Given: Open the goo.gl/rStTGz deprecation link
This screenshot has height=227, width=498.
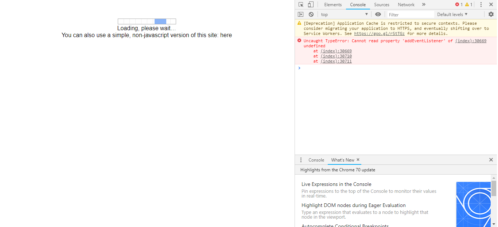Looking at the screenshot, I should point(379,33).
